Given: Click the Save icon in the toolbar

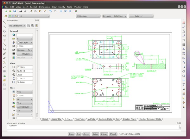Looking at the screenshot, I should (x=14, y=11).
